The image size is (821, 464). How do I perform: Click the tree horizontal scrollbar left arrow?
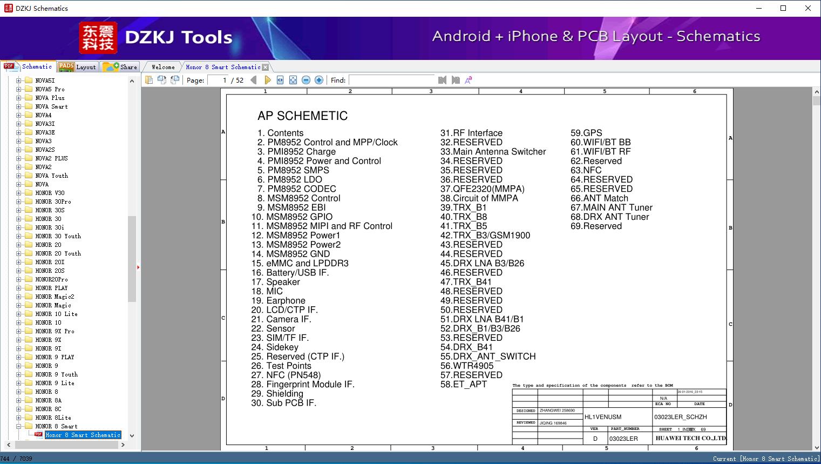tap(8, 445)
